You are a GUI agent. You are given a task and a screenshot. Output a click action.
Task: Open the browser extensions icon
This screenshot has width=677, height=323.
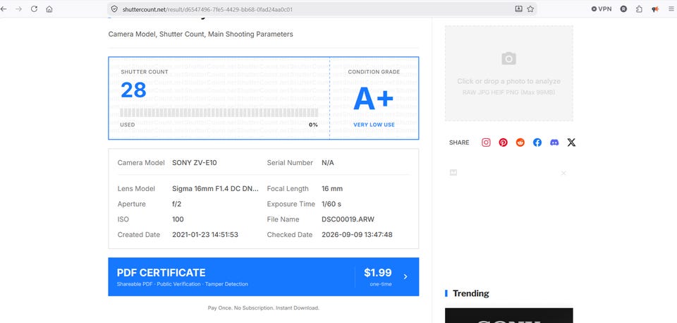pos(639,8)
